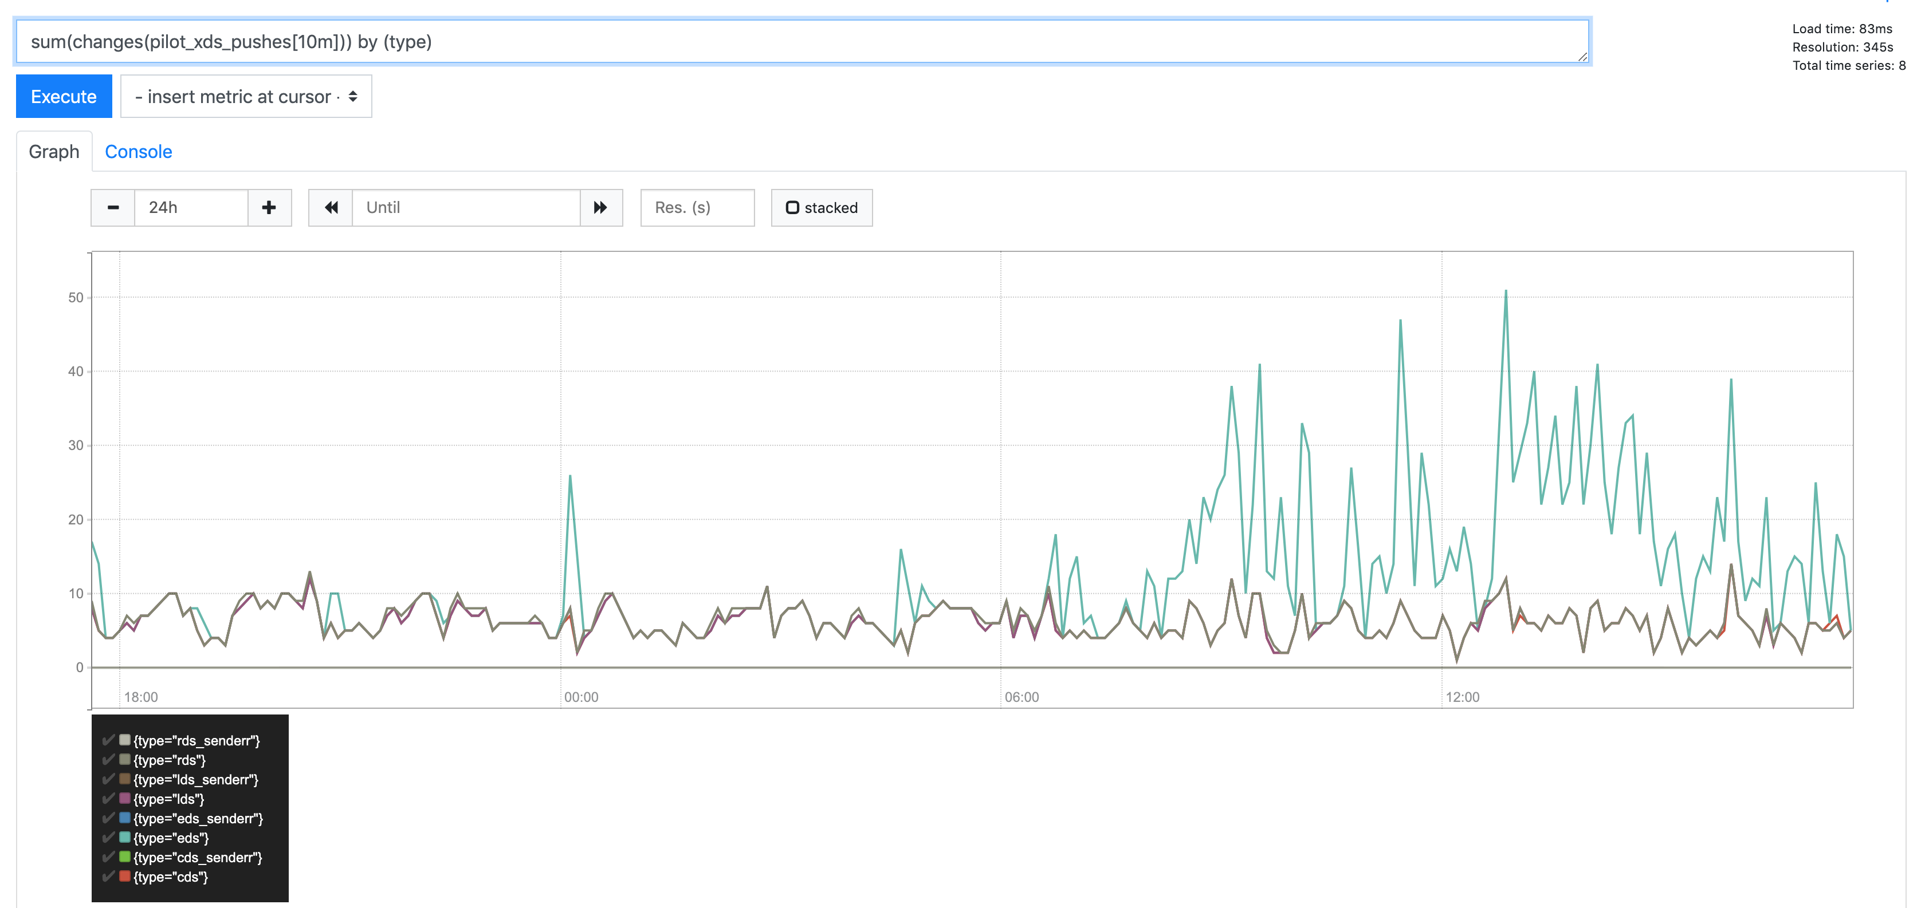
Task: Select the Graph tab
Action: tap(54, 152)
